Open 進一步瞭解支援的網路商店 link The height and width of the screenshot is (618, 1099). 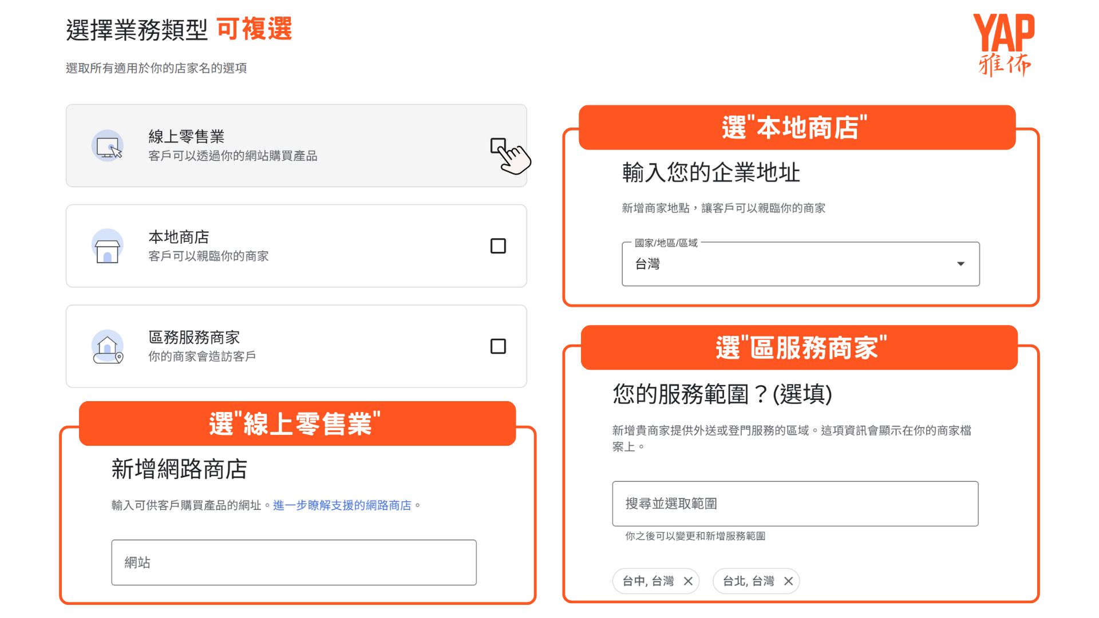pyautogui.click(x=342, y=505)
